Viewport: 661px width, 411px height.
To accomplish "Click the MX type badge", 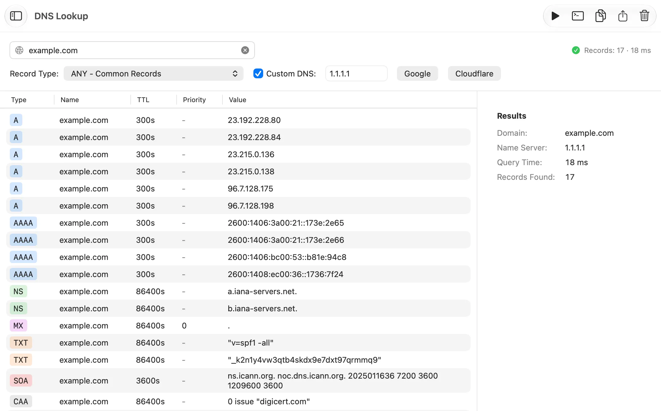I will point(18,326).
